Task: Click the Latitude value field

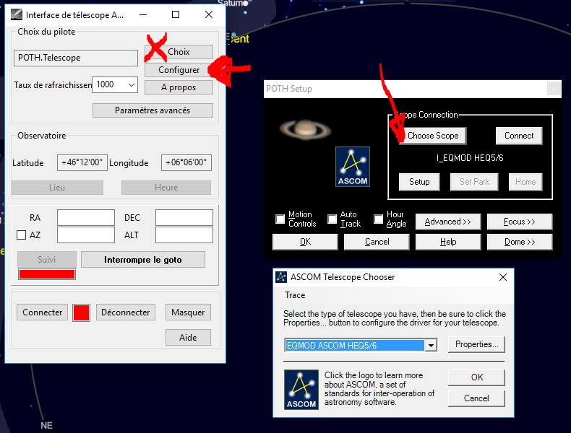Action: [82, 162]
